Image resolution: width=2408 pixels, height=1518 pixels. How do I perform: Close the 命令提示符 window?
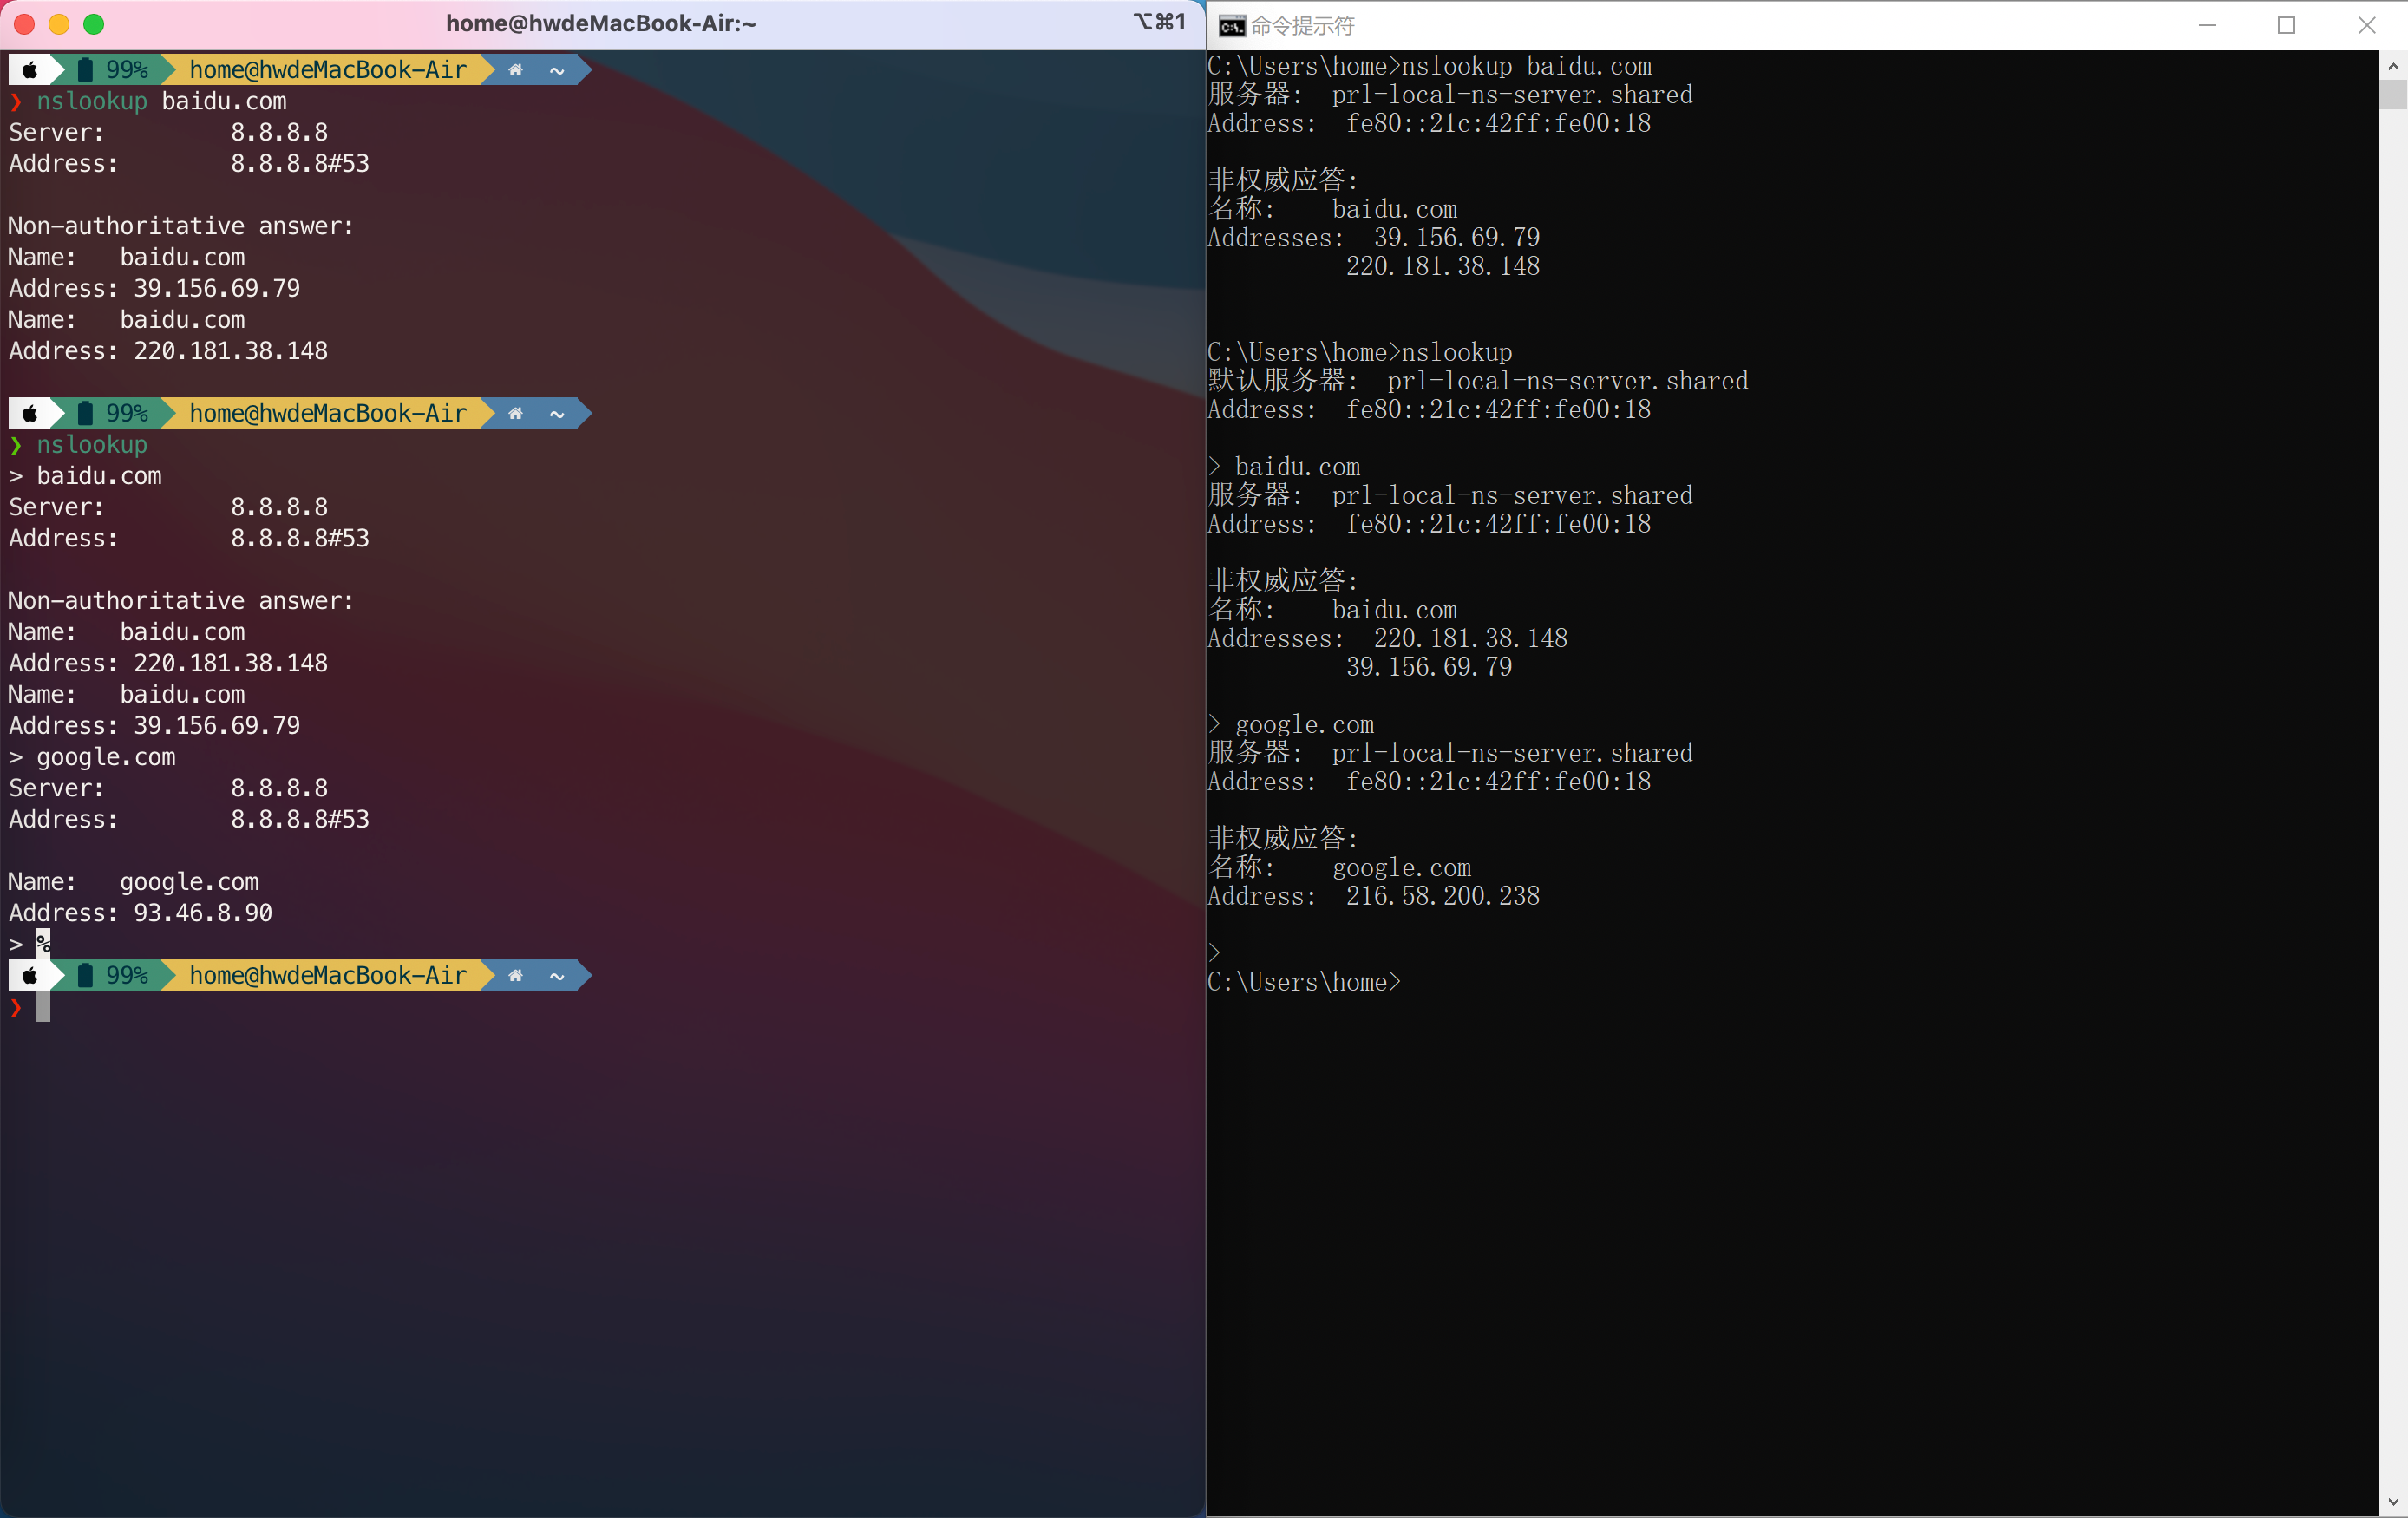(x=2366, y=25)
